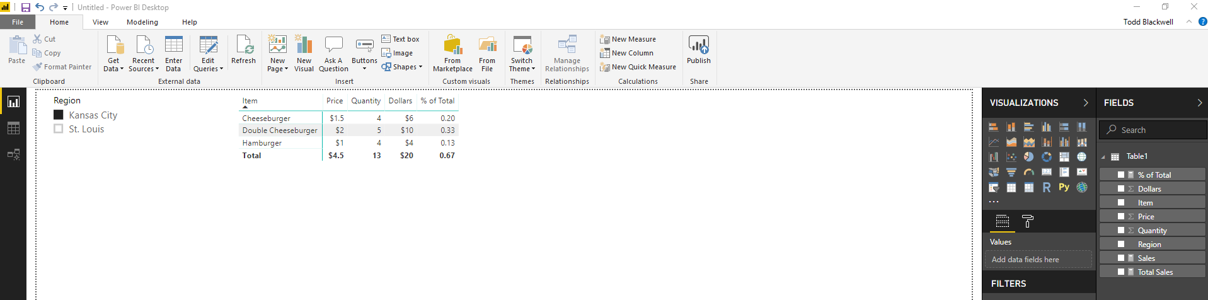1208x300 pixels.
Task: Pick the ribbon chart visual
Action: 1082,142
